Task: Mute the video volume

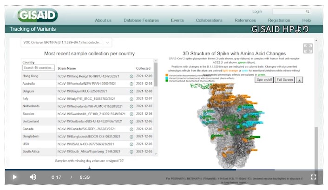Action: [33, 177]
